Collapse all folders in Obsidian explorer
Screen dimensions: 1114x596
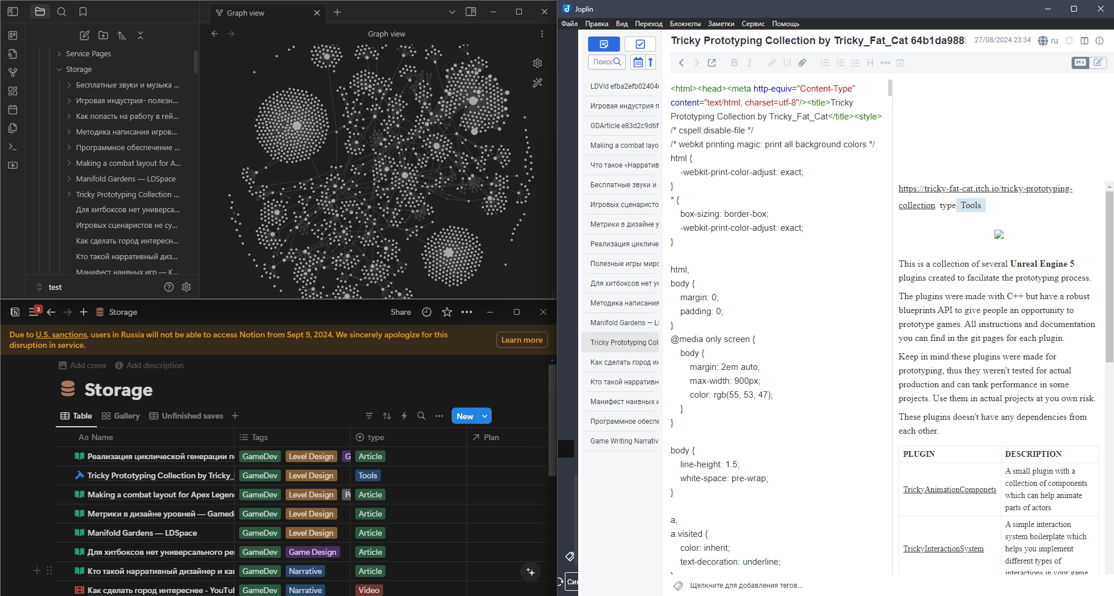[x=140, y=35]
